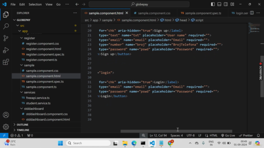Open notifications bell in status bar
This screenshot has width=264, height=148.
[258, 135]
